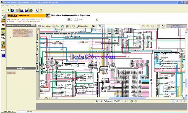
Task: Go to next page of schematic
Action: pyautogui.click(x=122, y=101)
